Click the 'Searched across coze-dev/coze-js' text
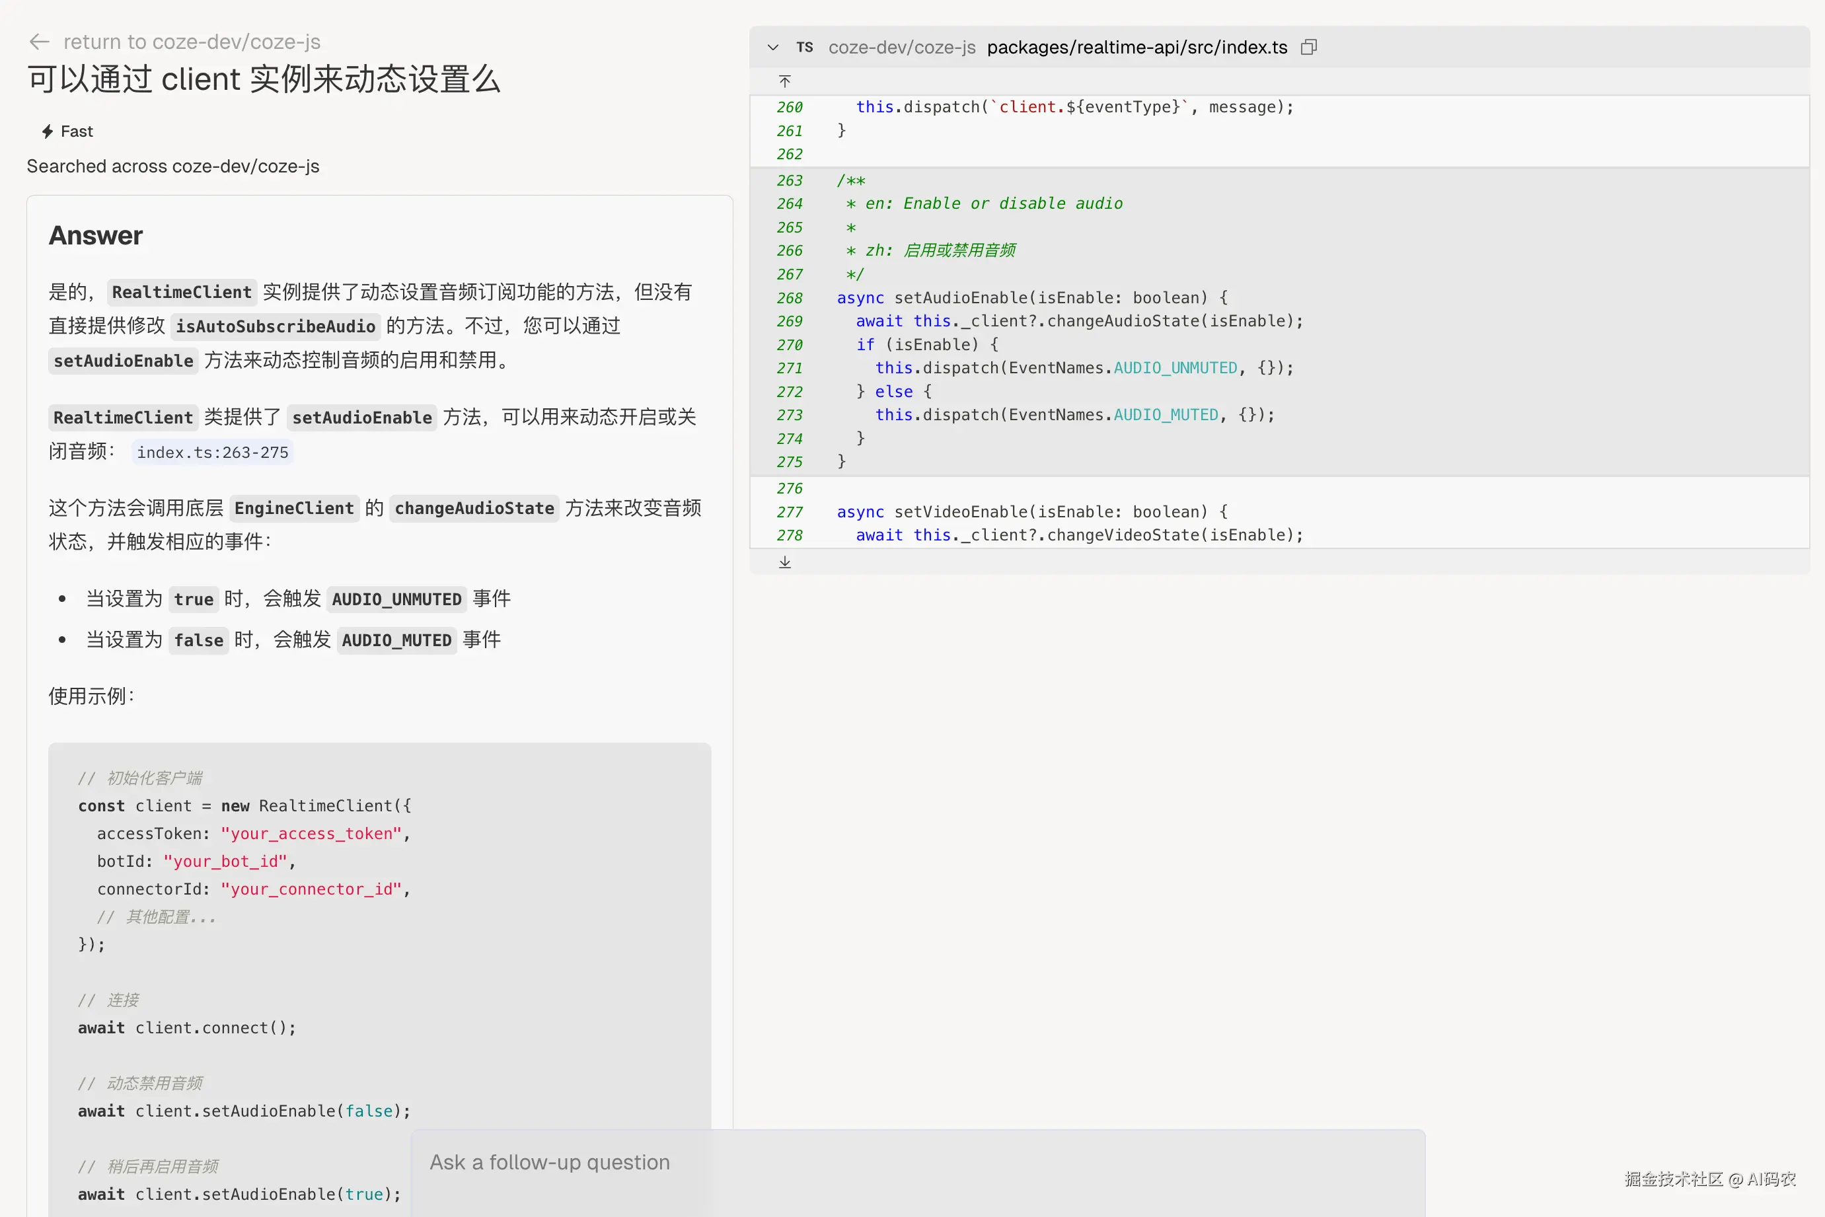1825x1217 pixels. 172,167
